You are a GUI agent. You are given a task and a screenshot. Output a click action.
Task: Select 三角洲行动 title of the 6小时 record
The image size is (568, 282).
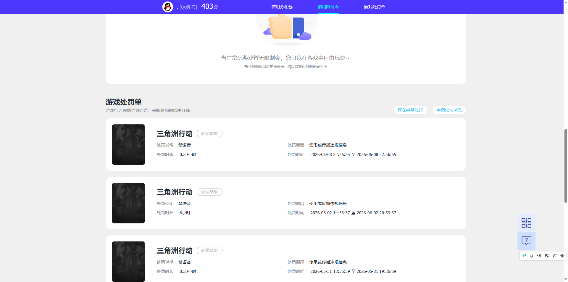[175, 192]
